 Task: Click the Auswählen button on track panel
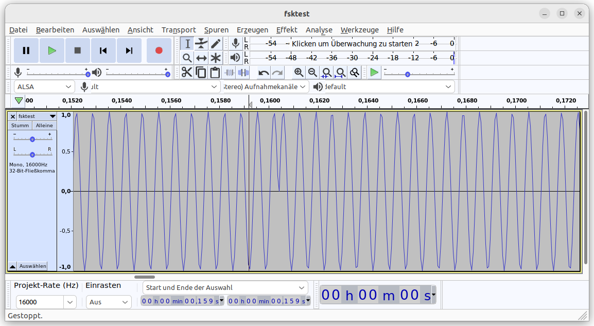coord(32,266)
